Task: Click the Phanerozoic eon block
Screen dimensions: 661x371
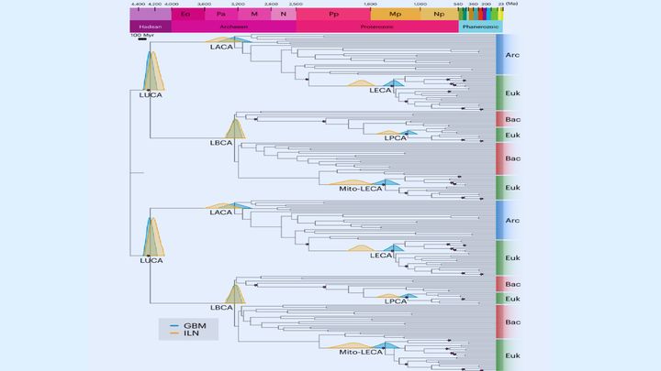Action: click(x=480, y=27)
